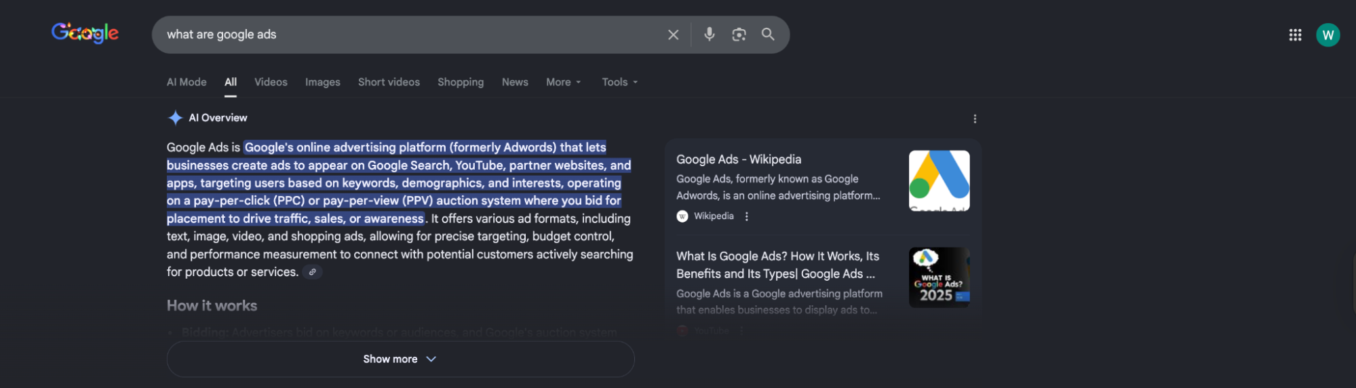Screen dimensions: 1356x388
Task: Switch to the AI Mode tab
Action: (x=187, y=82)
